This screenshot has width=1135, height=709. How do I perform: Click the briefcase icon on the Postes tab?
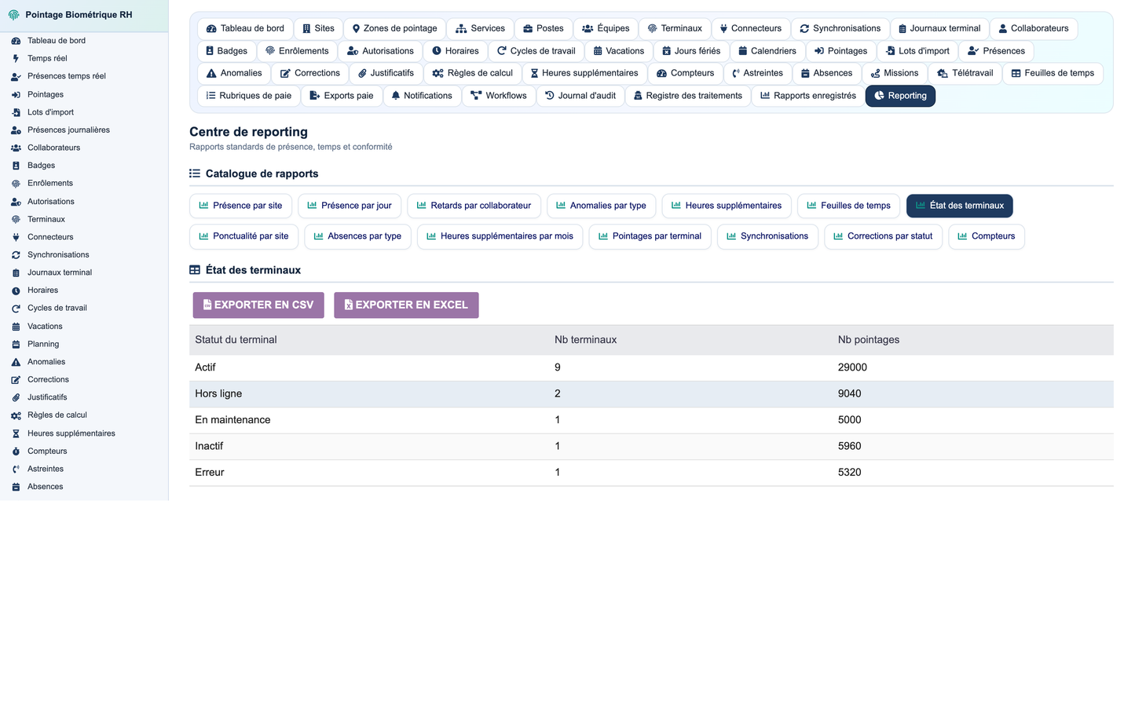point(528,28)
